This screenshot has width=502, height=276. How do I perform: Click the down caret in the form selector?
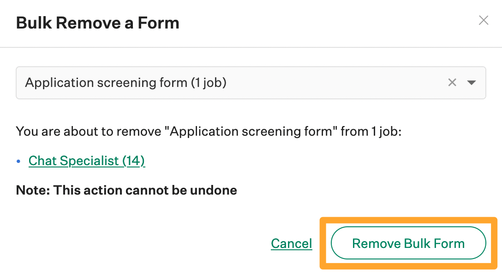(471, 83)
